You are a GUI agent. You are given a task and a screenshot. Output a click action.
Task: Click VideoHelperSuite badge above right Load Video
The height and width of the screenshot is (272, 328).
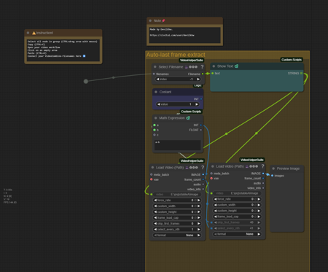252,160
